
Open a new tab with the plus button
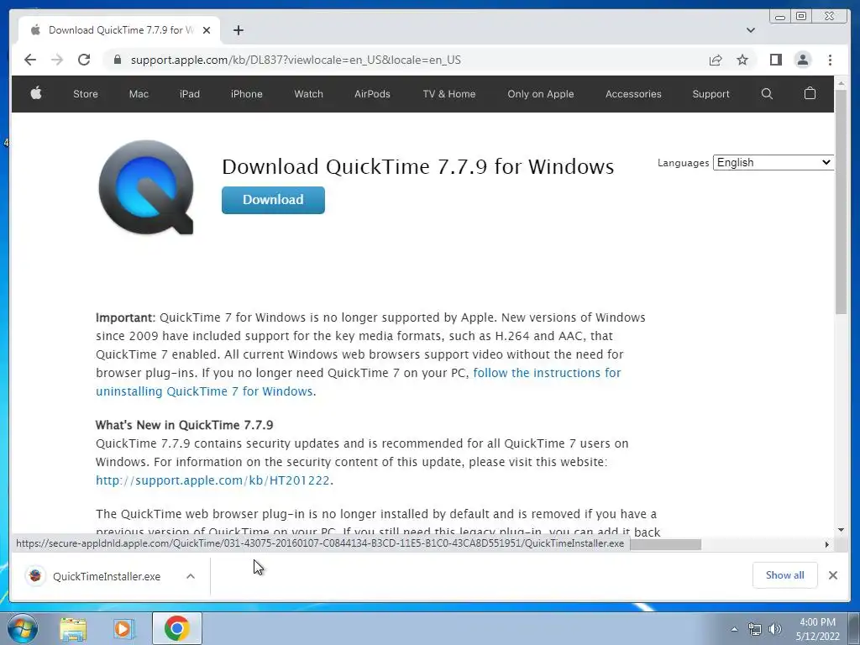click(238, 30)
